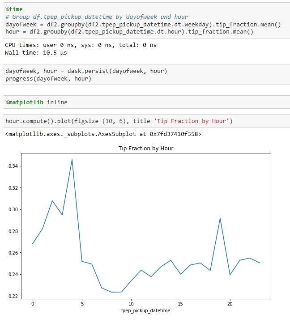Click the x-axis tick label 20
Screen dimensions: 290x323
pos(230,303)
